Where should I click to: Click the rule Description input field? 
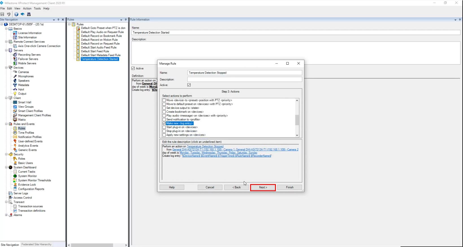pyautogui.click(x=245, y=80)
